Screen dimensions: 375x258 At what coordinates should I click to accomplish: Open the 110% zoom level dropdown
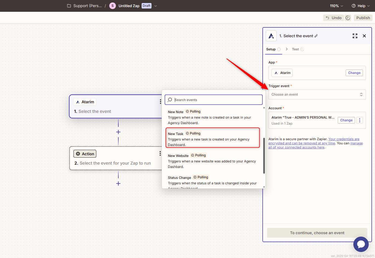click(336, 6)
